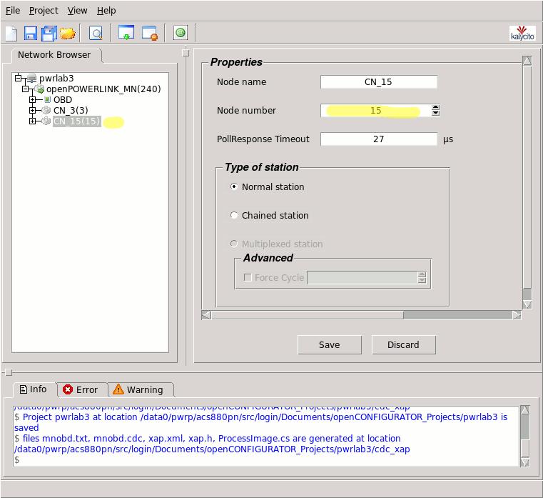Click the Save Project floppy icon
Image resolution: width=543 pixels, height=498 pixels.
coord(31,34)
